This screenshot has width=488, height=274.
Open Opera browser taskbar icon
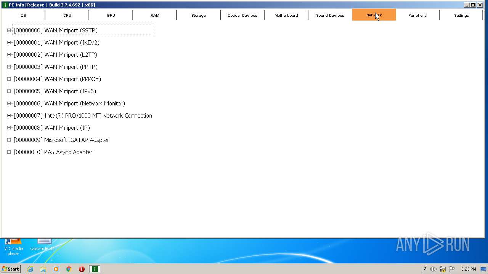pos(82,269)
